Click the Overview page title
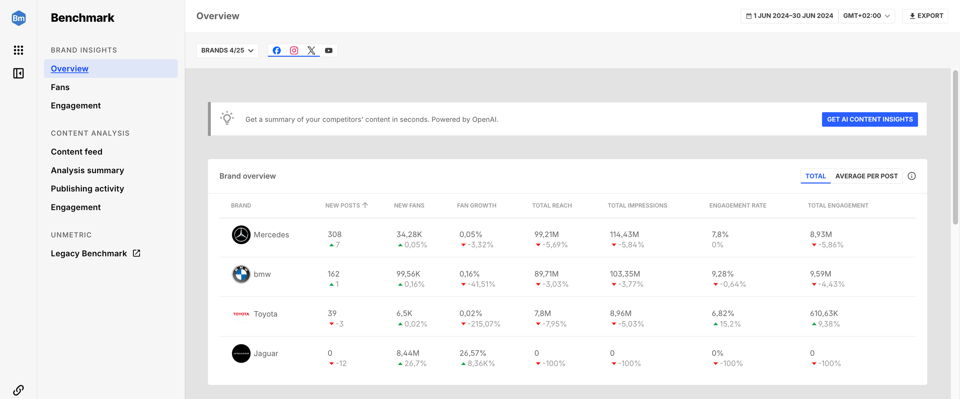This screenshot has width=960, height=399. 217,16
